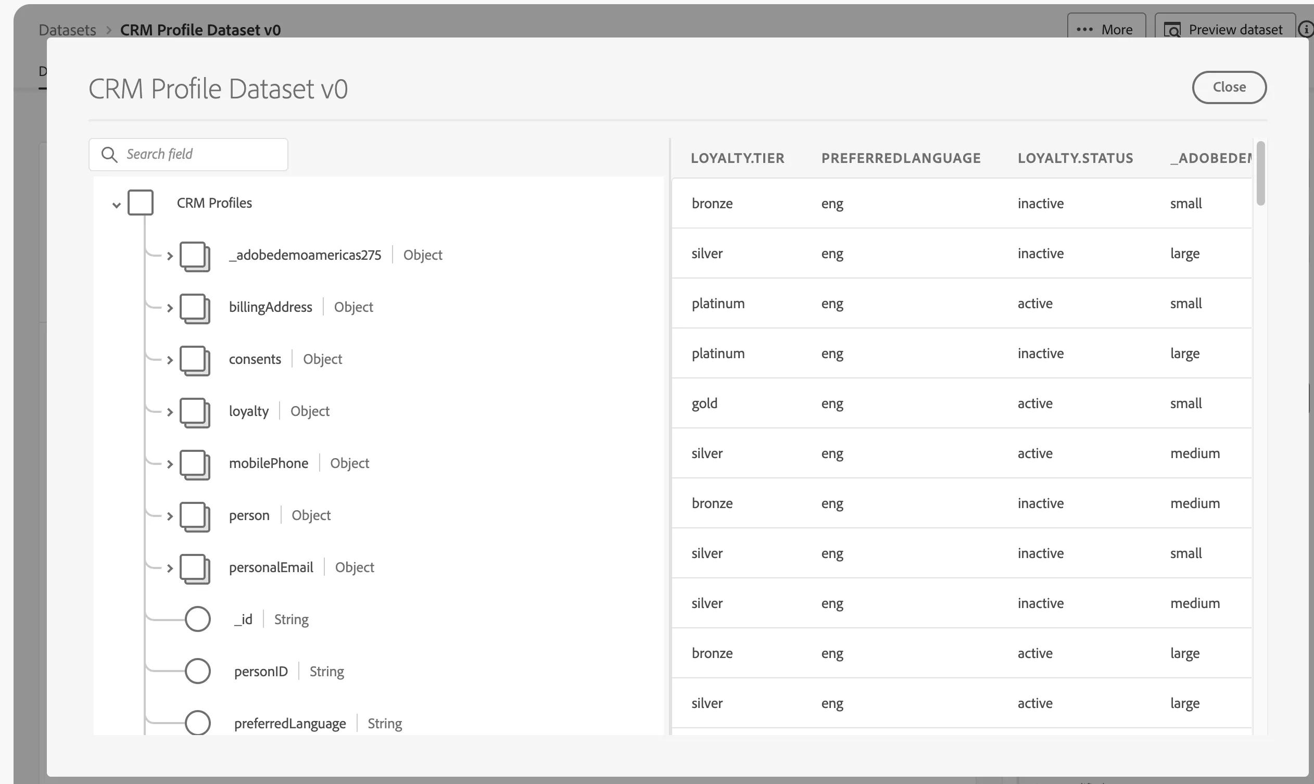
Task: Collapse the CRM Profiles root node
Action: click(x=116, y=205)
